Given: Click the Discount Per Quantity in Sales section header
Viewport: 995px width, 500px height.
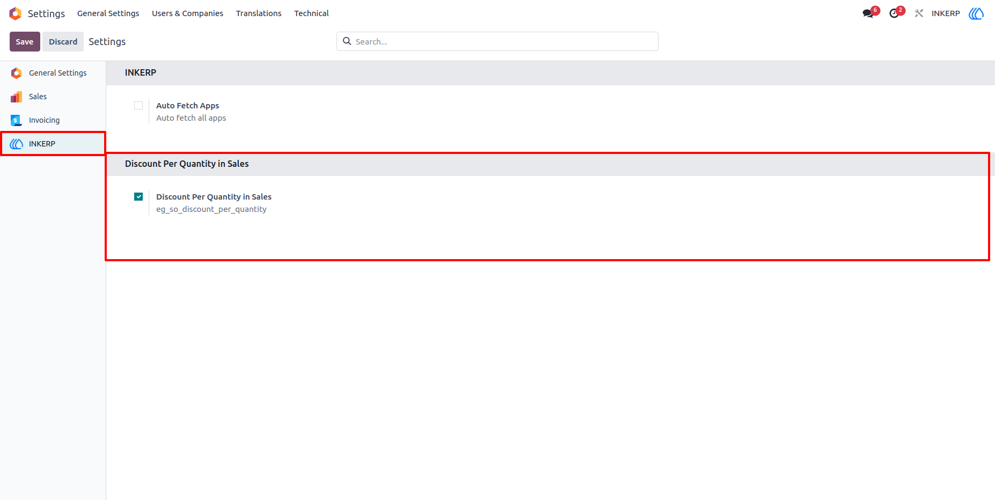Looking at the screenshot, I should click(187, 164).
